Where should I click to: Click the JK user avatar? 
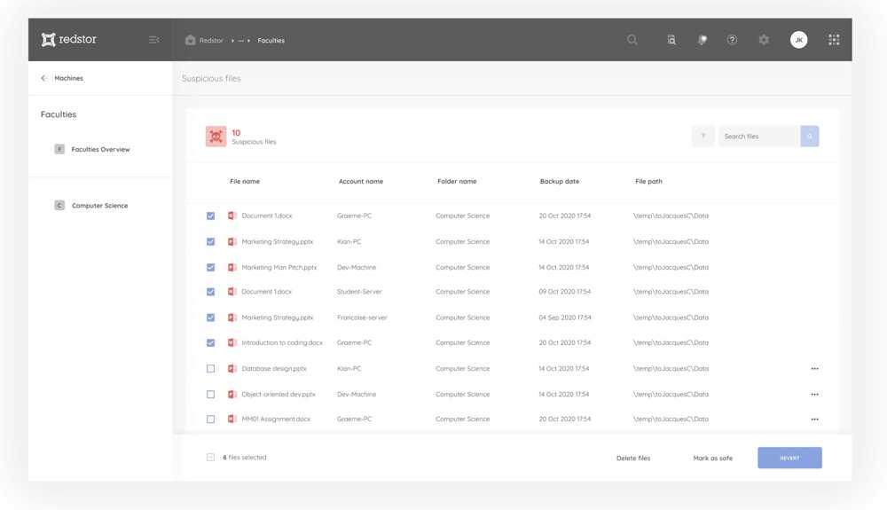799,40
